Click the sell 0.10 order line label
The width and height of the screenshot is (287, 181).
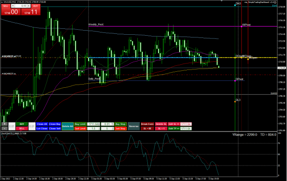[x=11, y=56]
